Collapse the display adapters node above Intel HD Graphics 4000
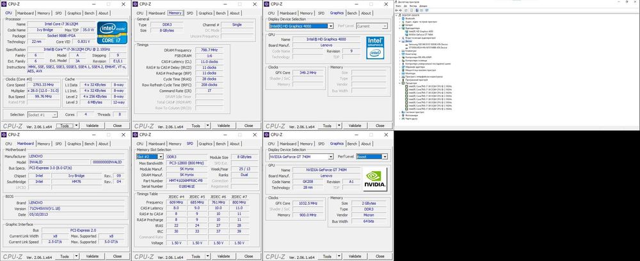Viewport: 640px width, 261px height. click(x=399, y=28)
